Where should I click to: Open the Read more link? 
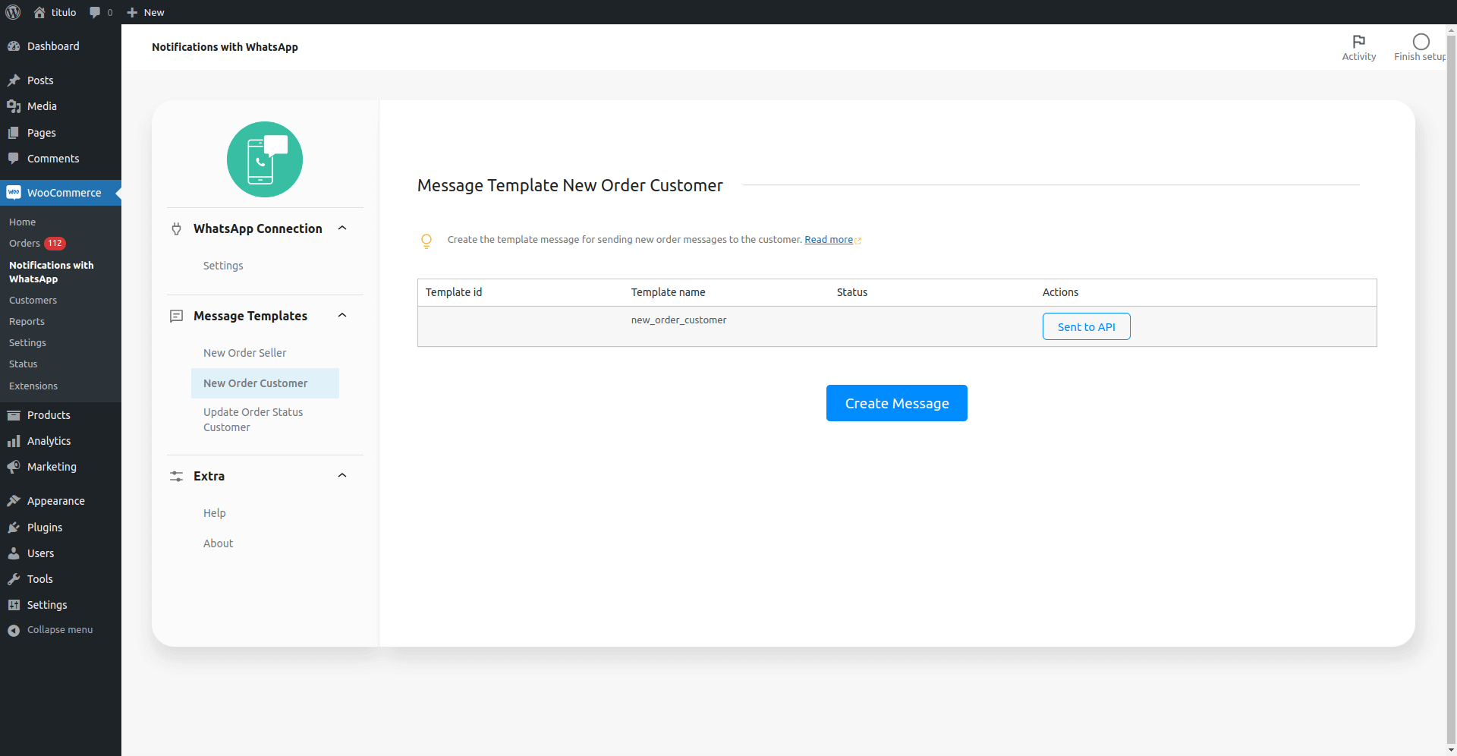[828, 239]
